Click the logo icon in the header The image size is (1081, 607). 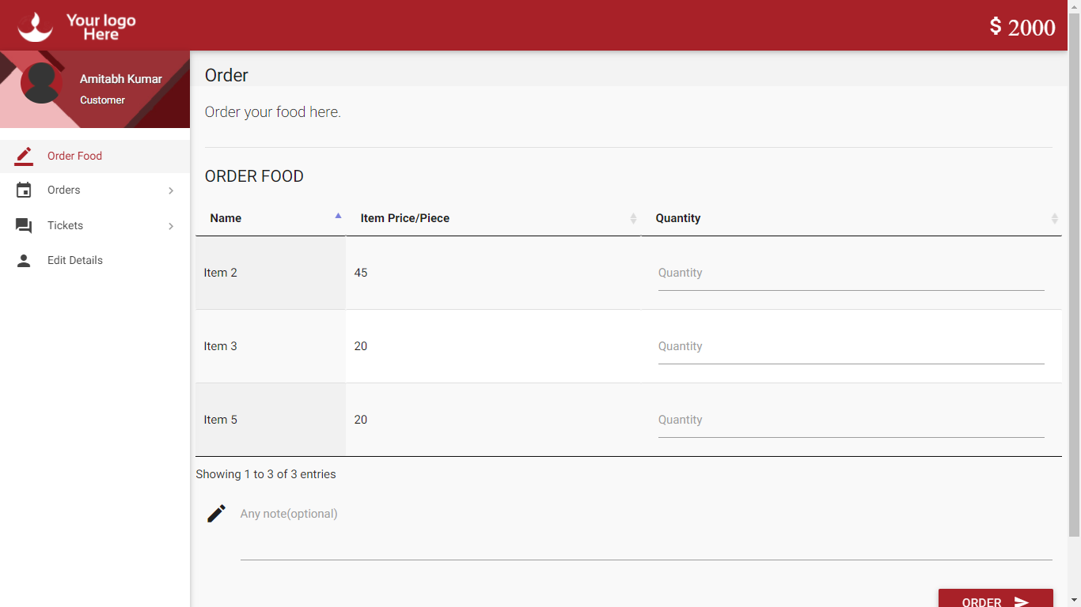click(35, 25)
